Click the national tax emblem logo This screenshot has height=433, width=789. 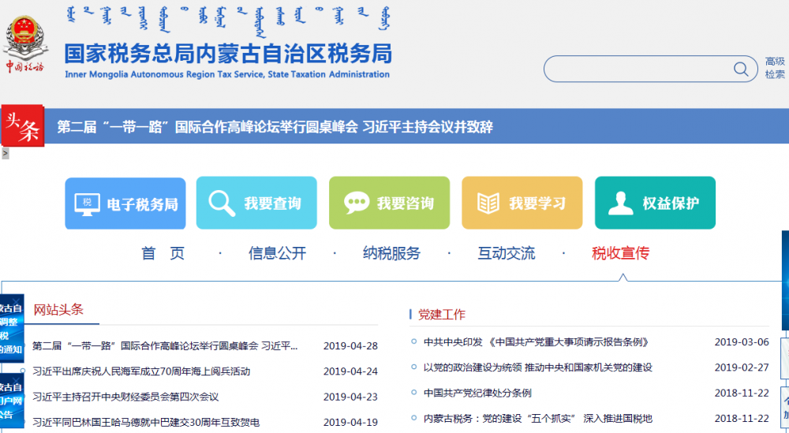point(24,42)
